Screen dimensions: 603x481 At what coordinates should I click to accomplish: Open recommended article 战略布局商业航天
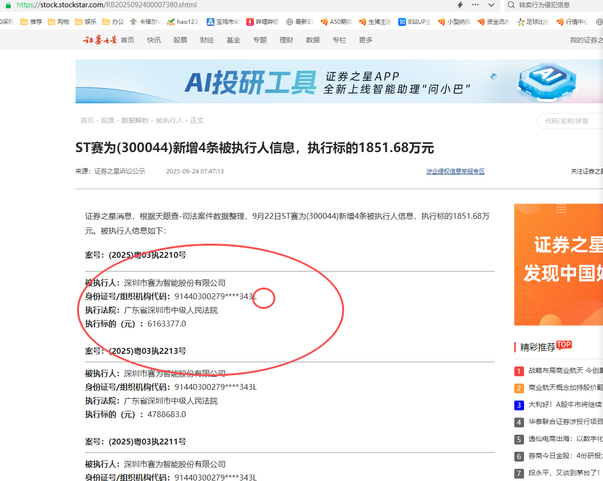click(x=565, y=371)
